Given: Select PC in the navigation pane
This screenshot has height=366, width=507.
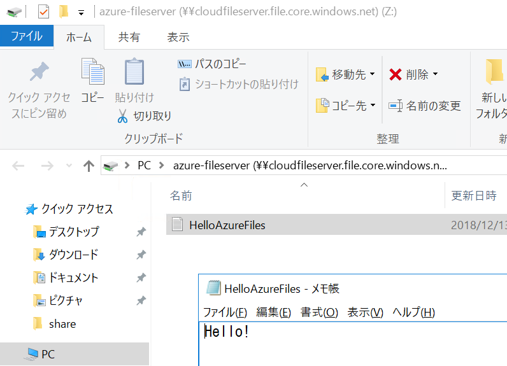Looking at the screenshot, I should pyautogui.click(x=48, y=354).
